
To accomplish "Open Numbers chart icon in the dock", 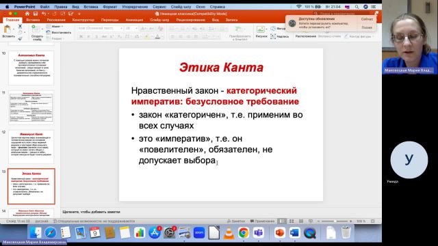I will (x=140, y=232).
